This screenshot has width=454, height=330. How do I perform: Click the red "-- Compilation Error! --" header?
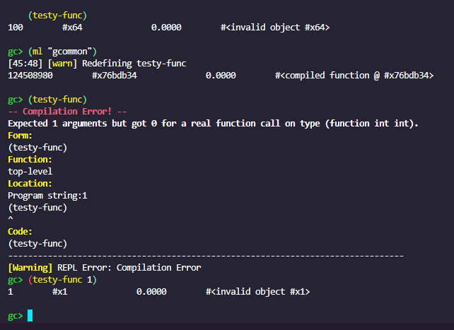pos(67,112)
